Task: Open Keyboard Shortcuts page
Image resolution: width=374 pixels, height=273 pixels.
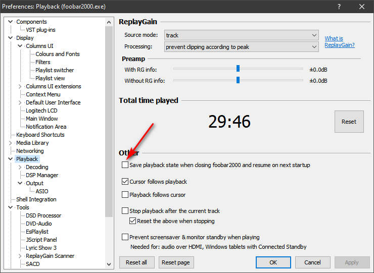Action: 40,135
